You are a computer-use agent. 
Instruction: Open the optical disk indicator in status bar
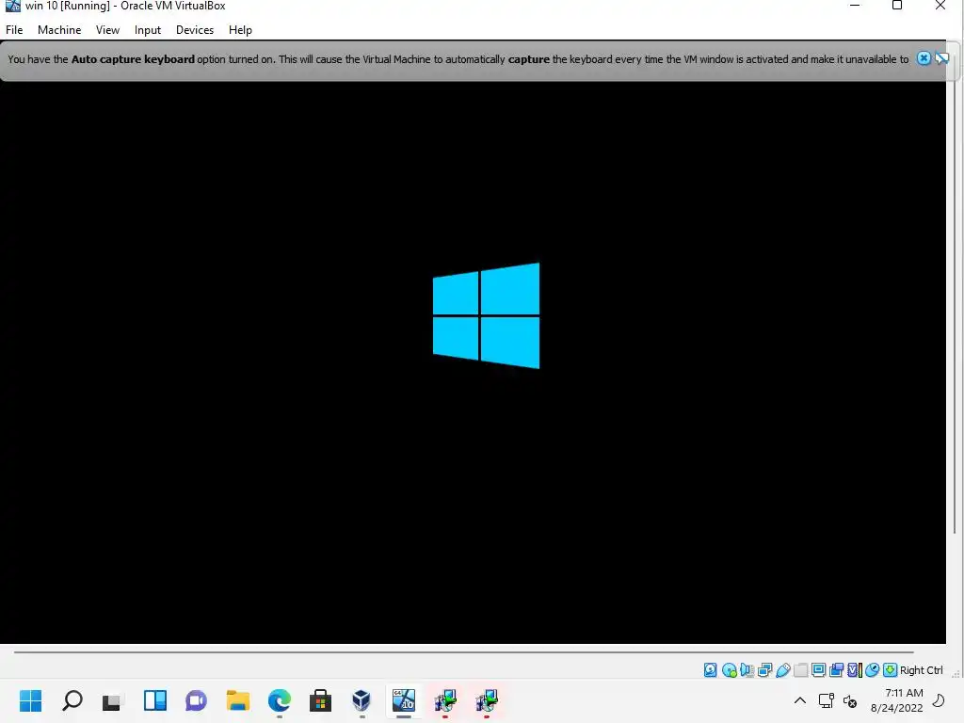click(x=730, y=670)
